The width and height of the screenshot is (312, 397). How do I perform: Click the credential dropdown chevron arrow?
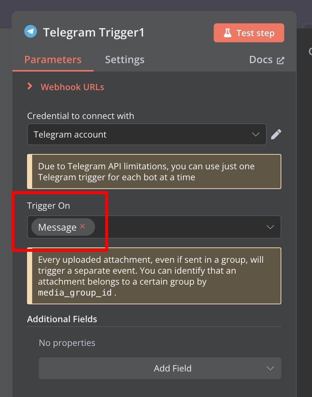[x=256, y=134]
